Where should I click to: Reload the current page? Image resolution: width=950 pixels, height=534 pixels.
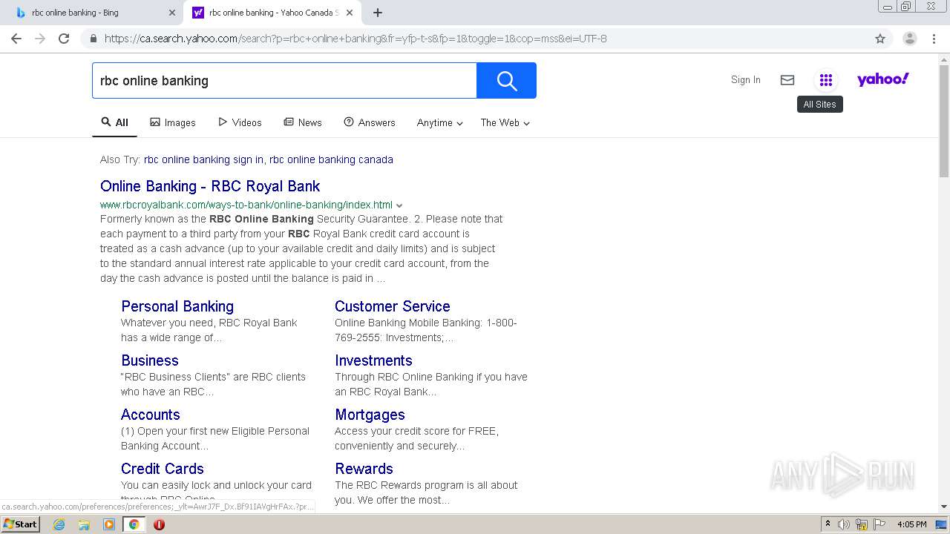pyautogui.click(x=64, y=39)
